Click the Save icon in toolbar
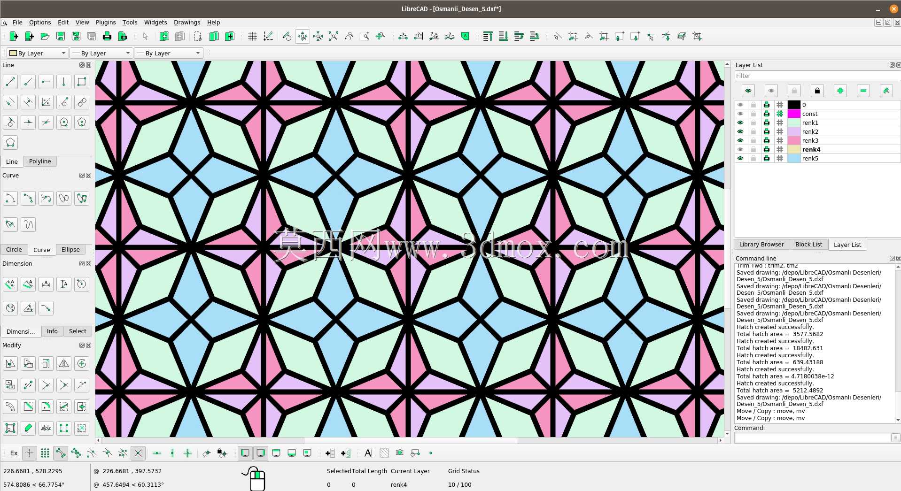This screenshot has width=901, height=491. coord(60,36)
